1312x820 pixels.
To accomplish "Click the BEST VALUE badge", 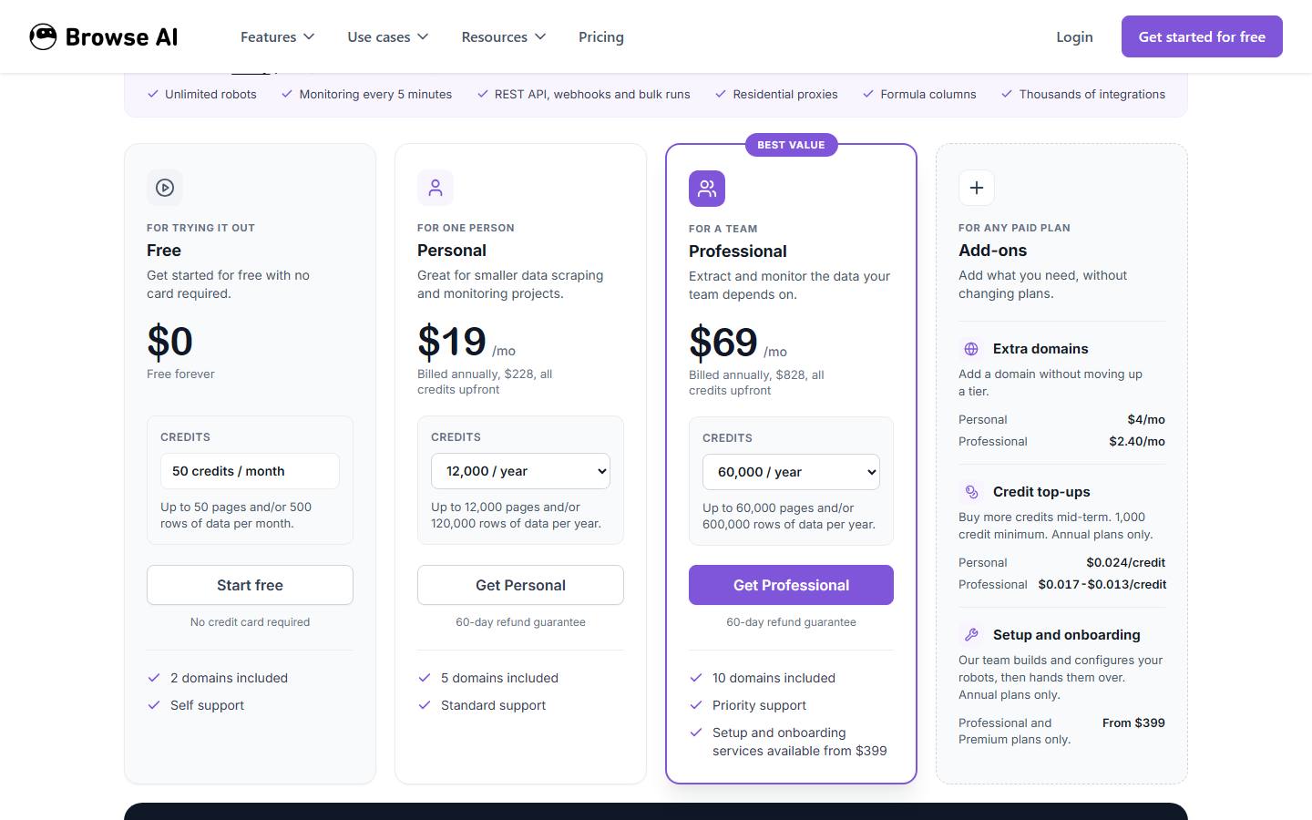I will (x=791, y=145).
